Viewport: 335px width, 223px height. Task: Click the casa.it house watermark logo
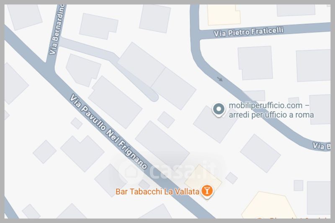[x=131, y=172]
